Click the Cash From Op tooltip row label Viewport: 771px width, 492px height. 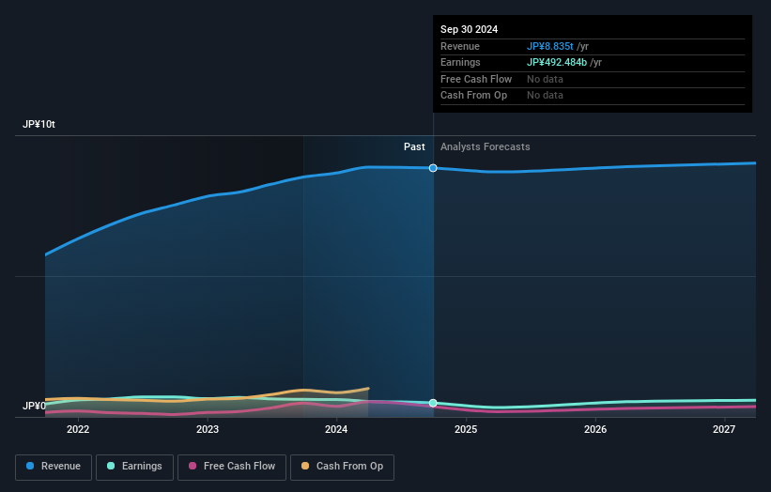pyautogui.click(x=473, y=96)
